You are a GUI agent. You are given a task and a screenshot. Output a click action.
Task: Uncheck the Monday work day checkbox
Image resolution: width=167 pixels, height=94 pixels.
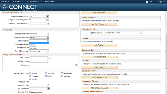(30, 73)
